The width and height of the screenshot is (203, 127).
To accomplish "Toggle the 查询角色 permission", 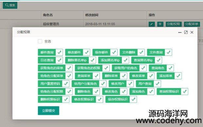I will click(x=161, y=68).
